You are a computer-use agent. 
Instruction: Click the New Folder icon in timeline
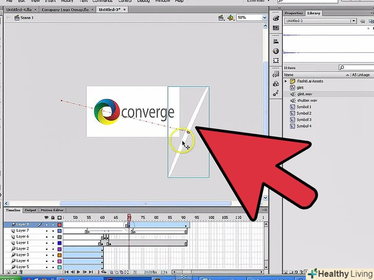(14, 272)
